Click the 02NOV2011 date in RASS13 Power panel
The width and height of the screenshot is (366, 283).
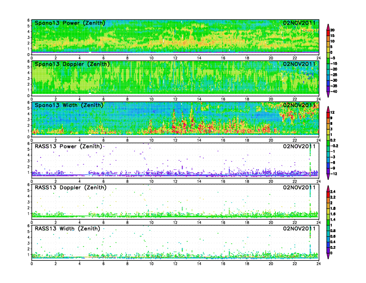tap(299, 146)
